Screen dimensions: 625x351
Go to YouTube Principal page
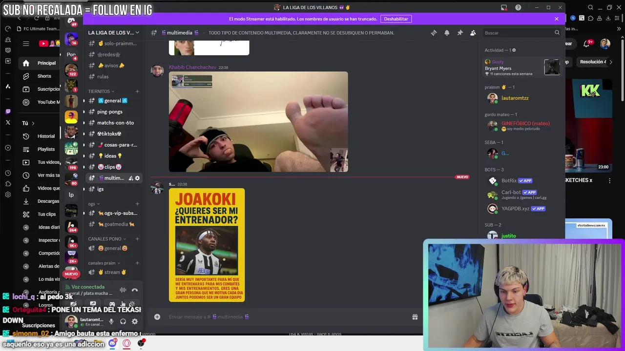(x=41, y=63)
